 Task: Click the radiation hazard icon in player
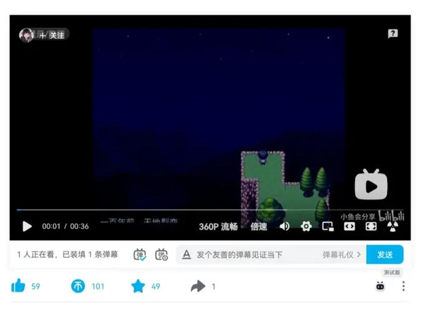coord(392,226)
